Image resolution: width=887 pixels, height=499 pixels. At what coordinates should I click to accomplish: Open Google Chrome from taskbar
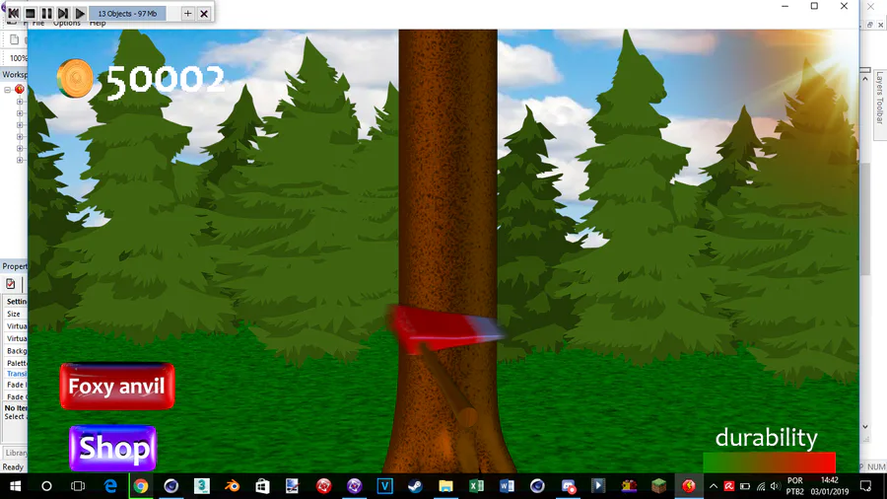[141, 486]
